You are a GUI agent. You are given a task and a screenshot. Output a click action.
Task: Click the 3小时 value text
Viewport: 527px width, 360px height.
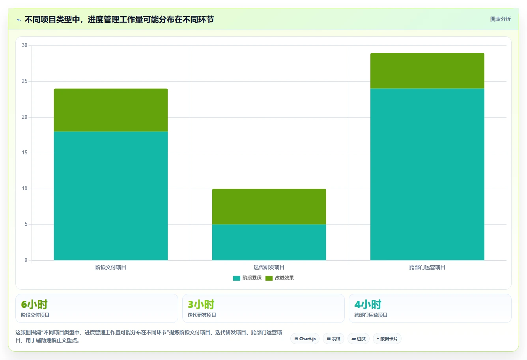point(201,304)
